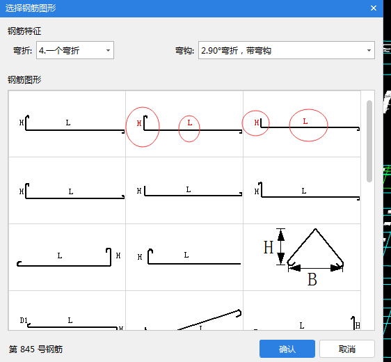This screenshot has height=362, width=391.
Task: Click the 钢筋特征 section label
Action: point(24,31)
